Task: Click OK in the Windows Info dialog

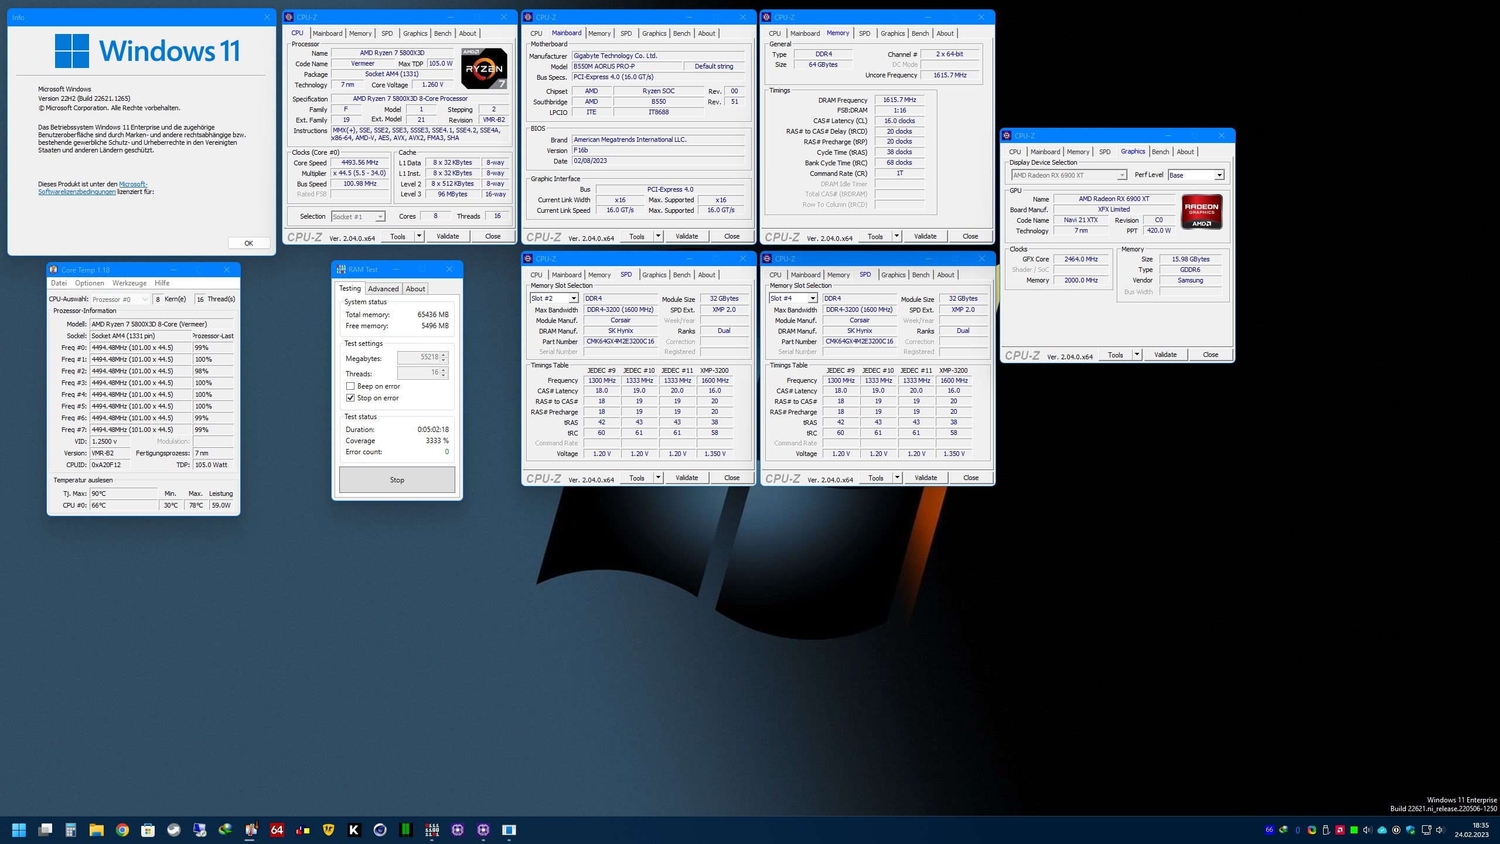Action: point(248,243)
